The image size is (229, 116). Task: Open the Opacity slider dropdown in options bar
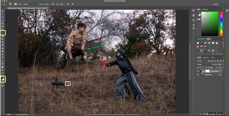click(50, 4)
